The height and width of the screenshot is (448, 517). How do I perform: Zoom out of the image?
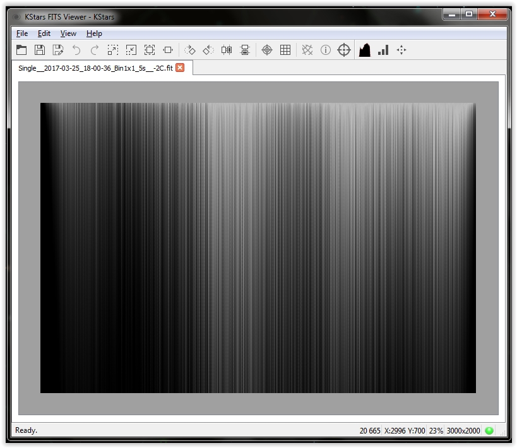point(131,50)
